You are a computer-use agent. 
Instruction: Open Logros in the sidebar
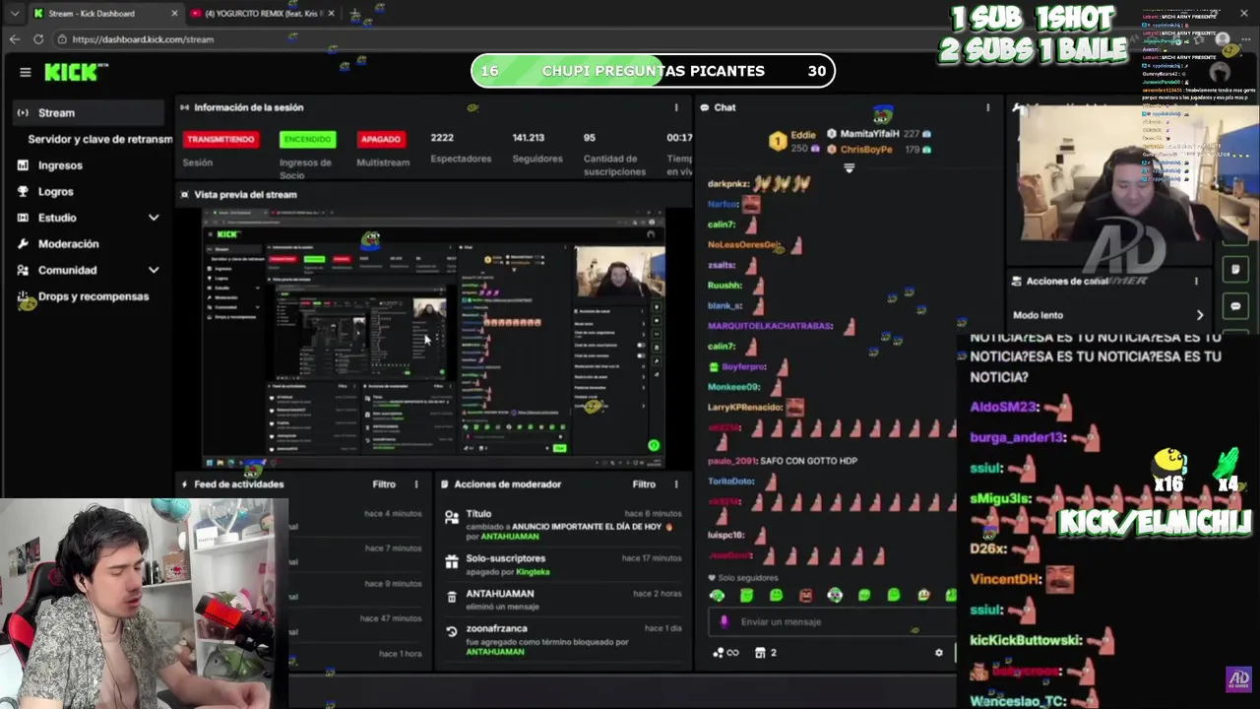55,191
